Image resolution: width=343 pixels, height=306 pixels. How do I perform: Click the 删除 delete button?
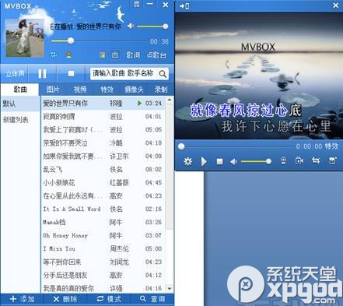(65, 299)
